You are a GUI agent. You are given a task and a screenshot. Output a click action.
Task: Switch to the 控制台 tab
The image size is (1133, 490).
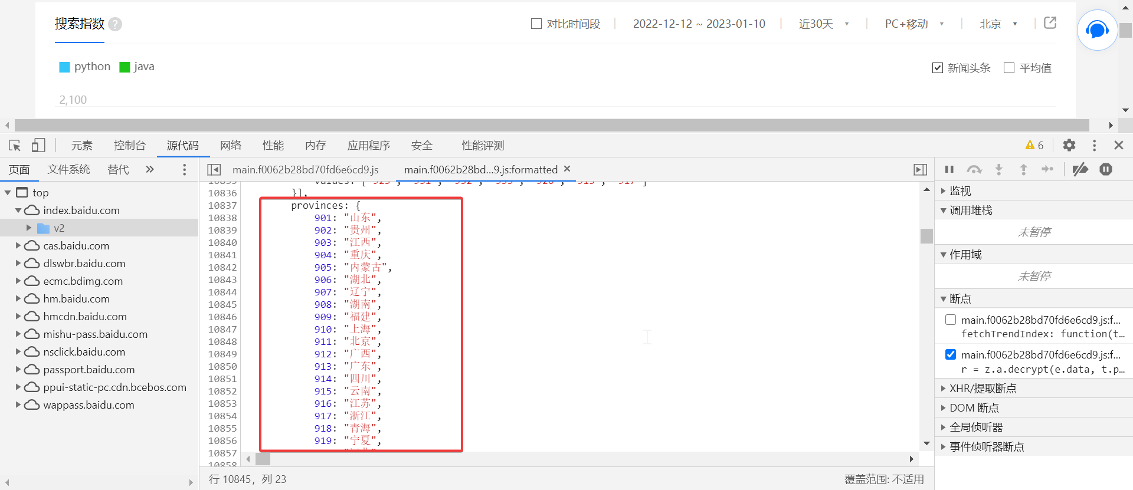[130, 146]
